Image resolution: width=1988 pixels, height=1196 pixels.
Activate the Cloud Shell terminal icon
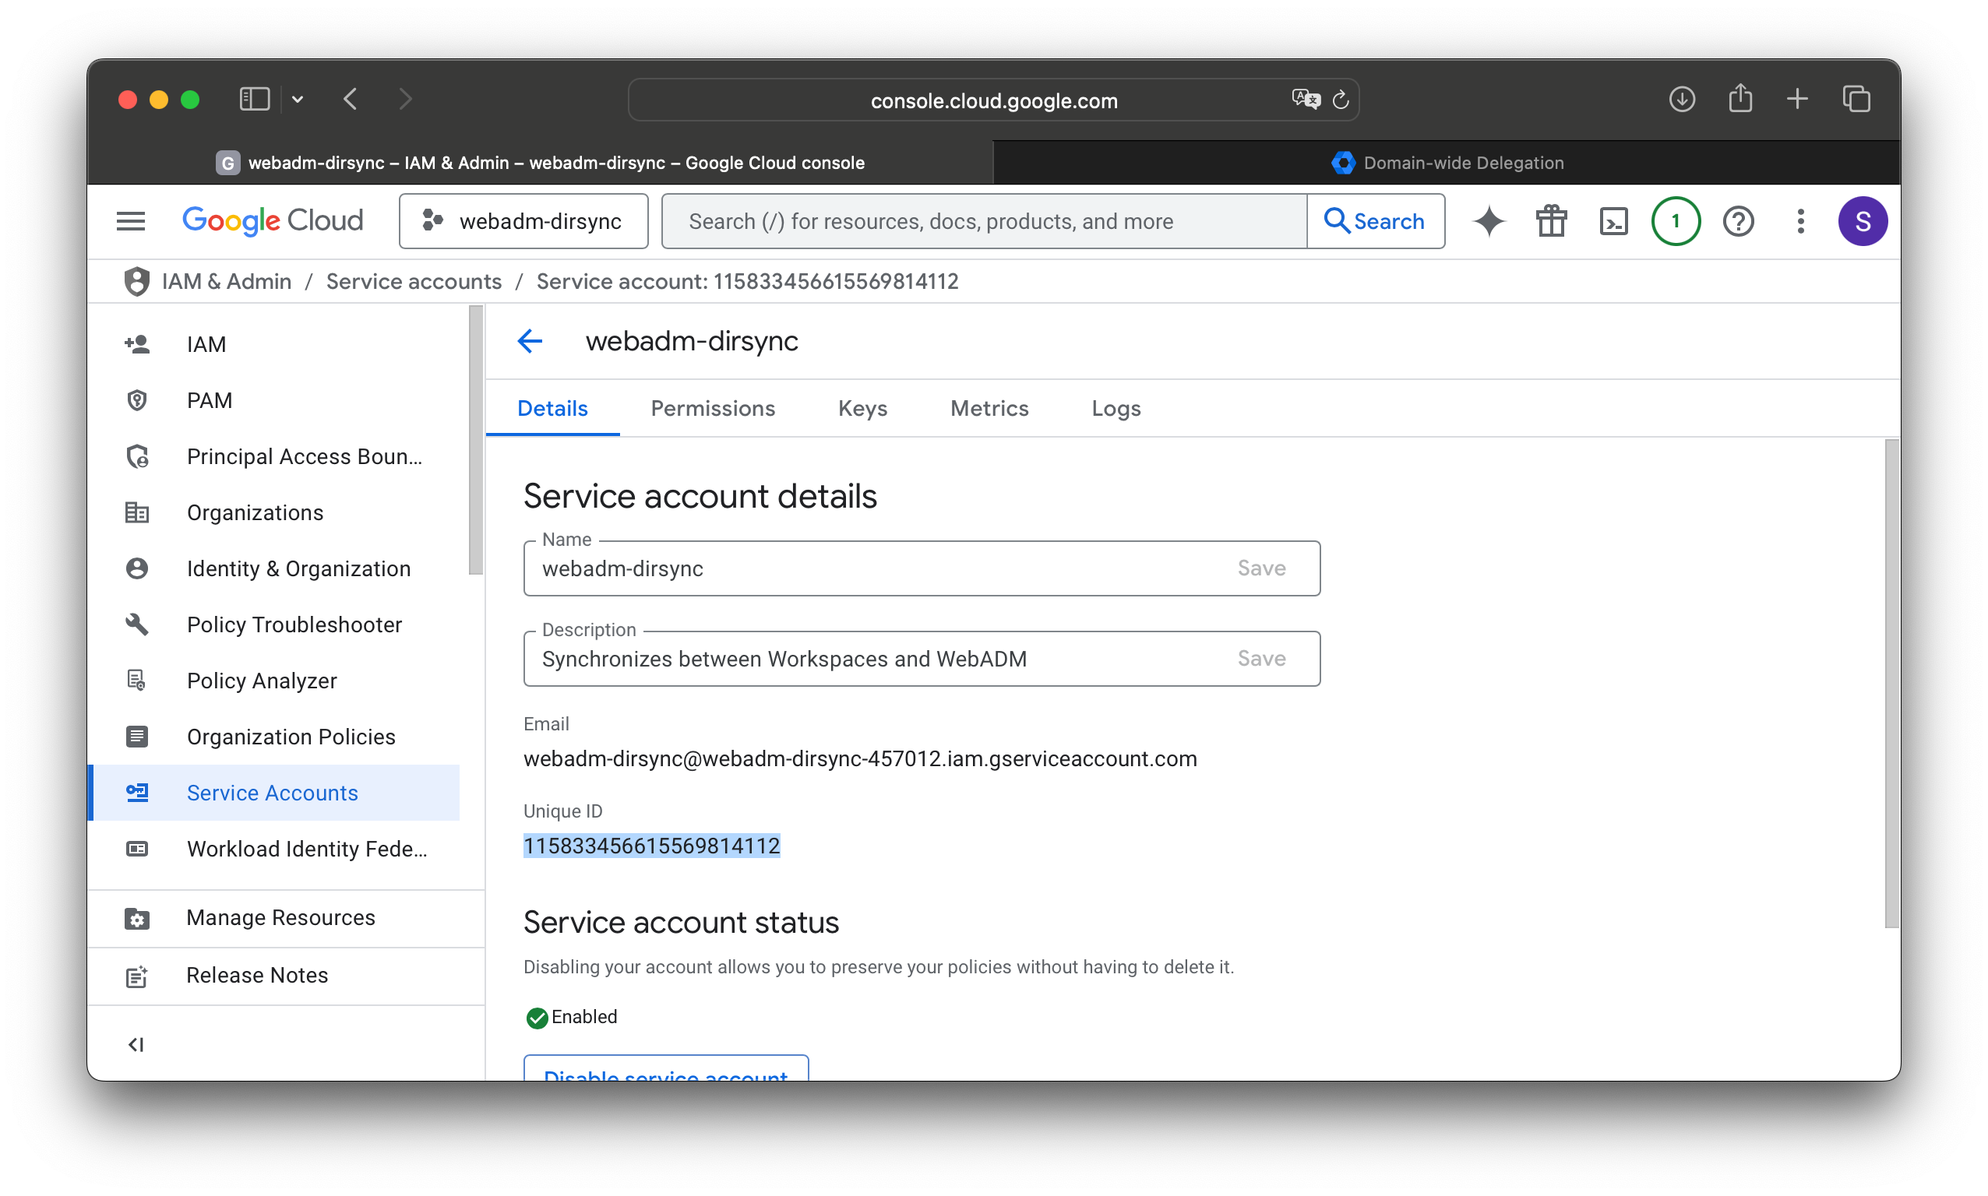tap(1613, 221)
